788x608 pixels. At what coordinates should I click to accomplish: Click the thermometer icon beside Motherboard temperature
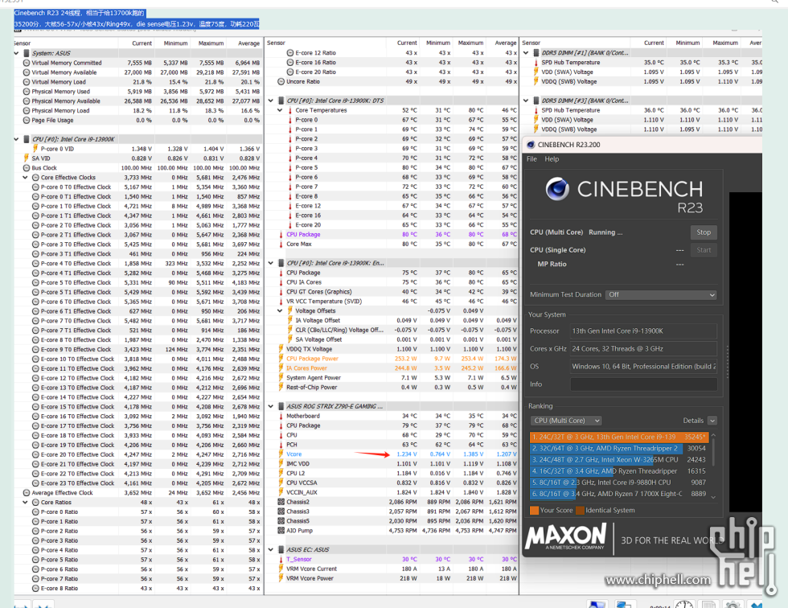(x=281, y=416)
